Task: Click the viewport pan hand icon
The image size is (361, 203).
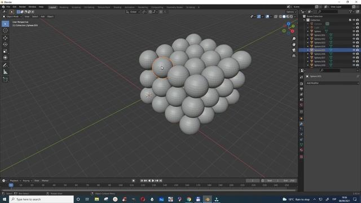Action: pyautogui.click(x=294, y=44)
